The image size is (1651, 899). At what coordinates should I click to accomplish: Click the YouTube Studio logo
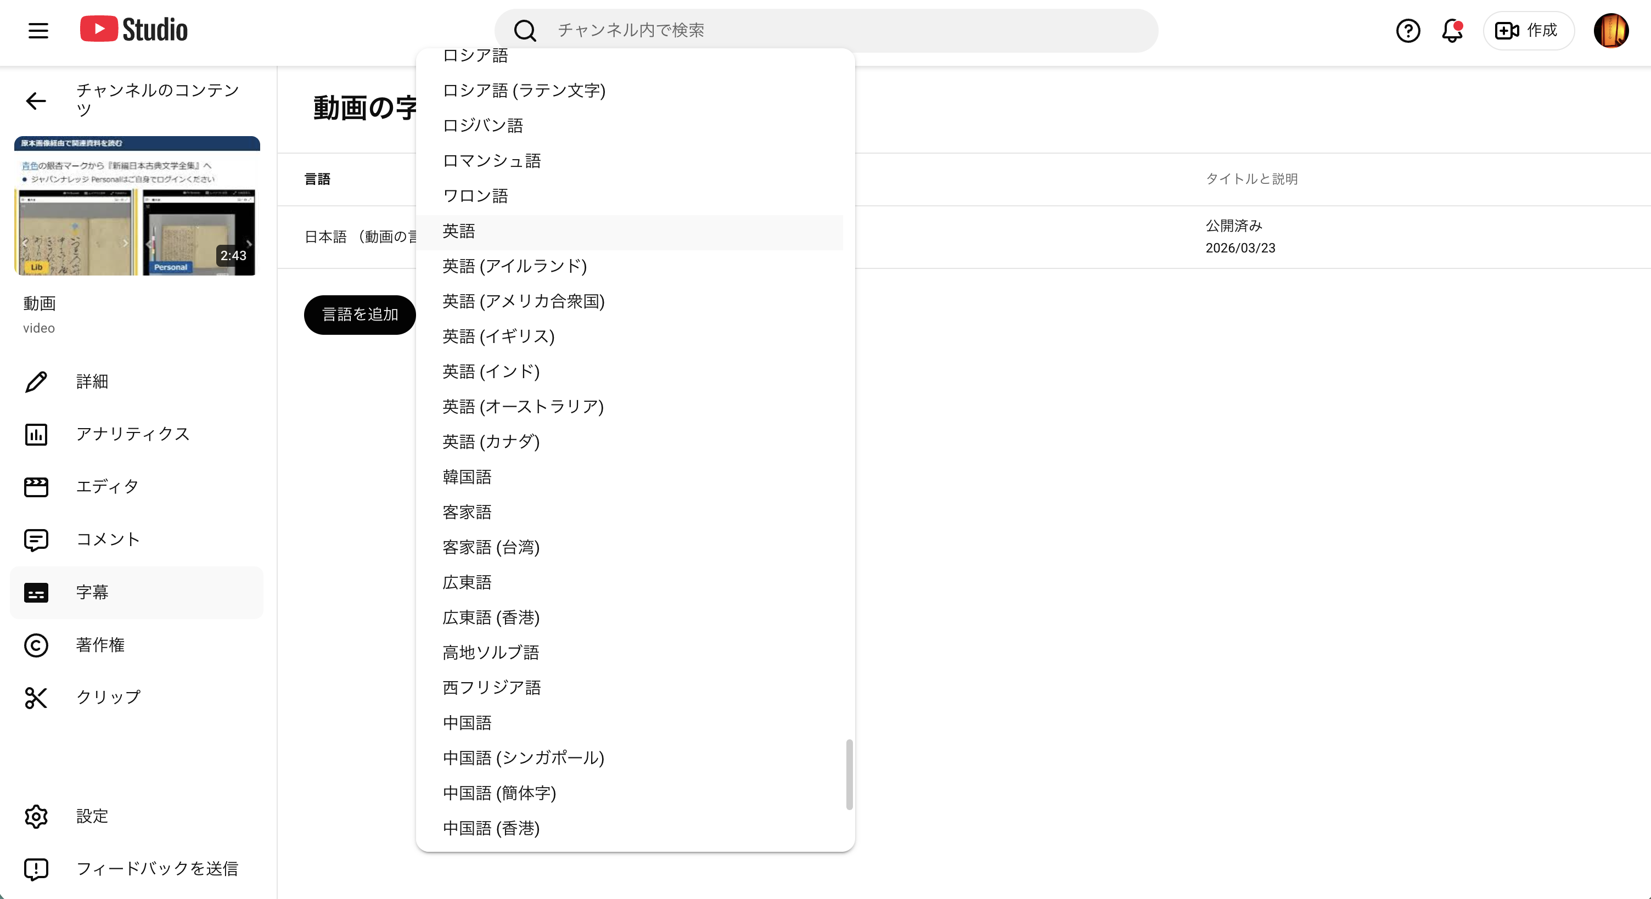pyautogui.click(x=133, y=29)
